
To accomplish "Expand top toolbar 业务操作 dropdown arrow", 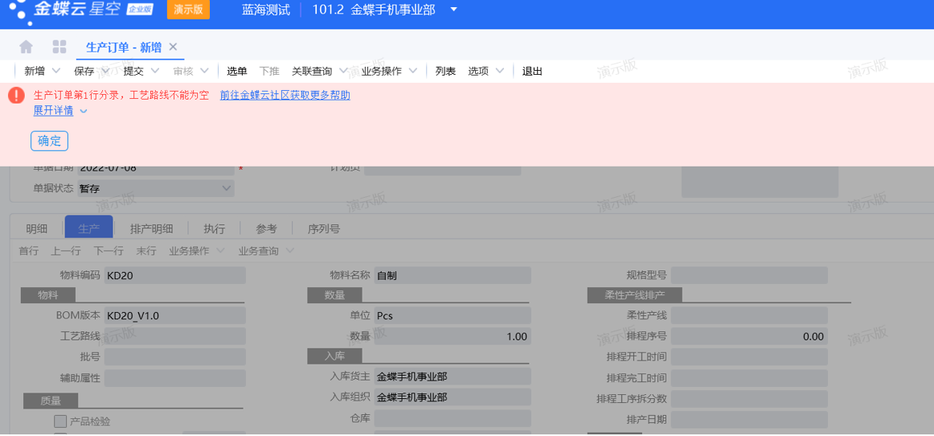I will pyautogui.click(x=413, y=71).
